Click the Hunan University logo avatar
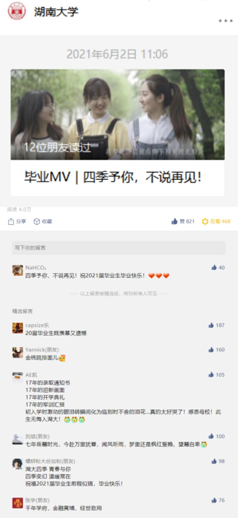 (17, 11)
